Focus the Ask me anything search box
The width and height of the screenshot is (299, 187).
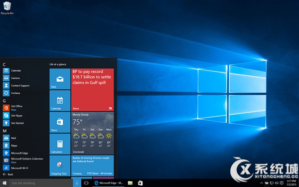[x=41, y=183]
